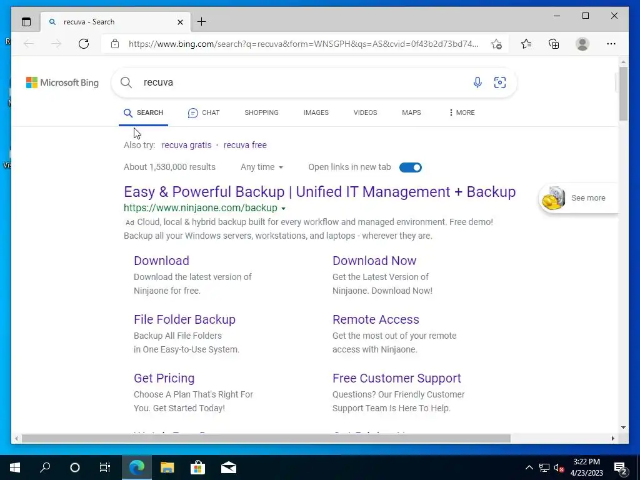Try the 'recuva gratis' suggestion
Viewport: 640px width, 480px height.
(186, 145)
